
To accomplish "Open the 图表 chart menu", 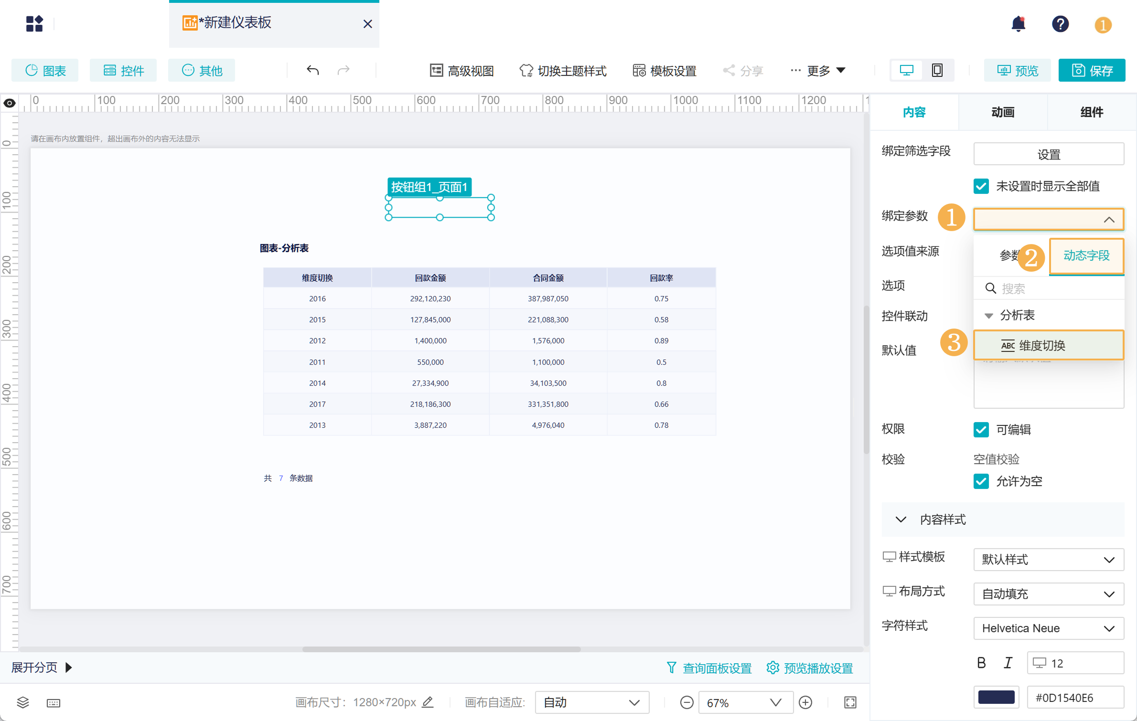I will [x=45, y=71].
